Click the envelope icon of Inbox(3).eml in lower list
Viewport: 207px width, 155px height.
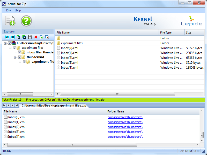[x=5, y=132]
